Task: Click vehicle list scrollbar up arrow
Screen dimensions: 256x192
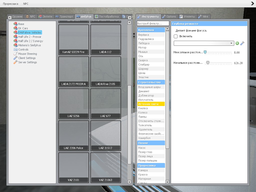Action: pos(129,22)
